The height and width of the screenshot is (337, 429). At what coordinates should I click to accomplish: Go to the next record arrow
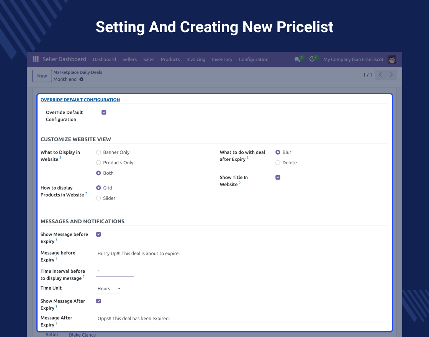click(x=391, y=75)
